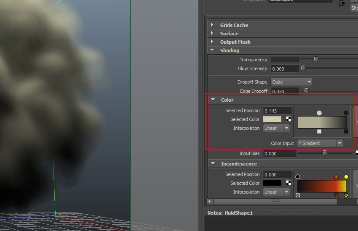Collapse the Color section

tap(213, 100)
